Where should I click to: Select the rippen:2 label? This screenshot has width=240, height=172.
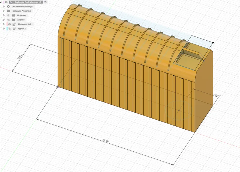(x=22, y=29)
